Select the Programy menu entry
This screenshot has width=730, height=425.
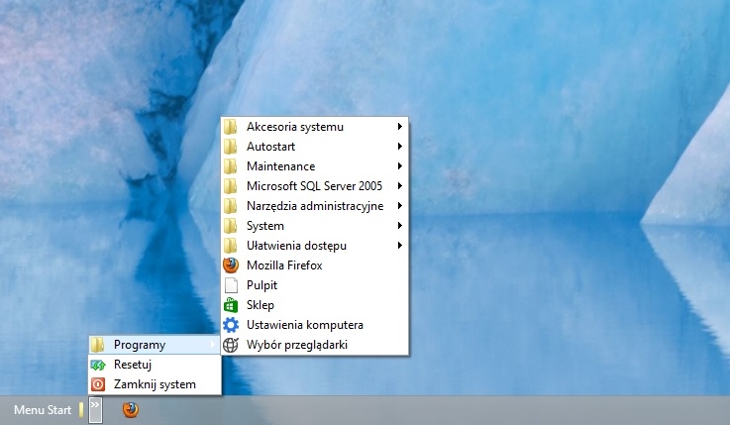tap(155, 345)
